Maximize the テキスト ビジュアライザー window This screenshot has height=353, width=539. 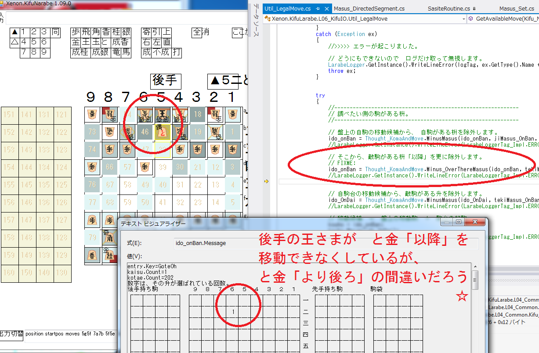pos(458,222)
